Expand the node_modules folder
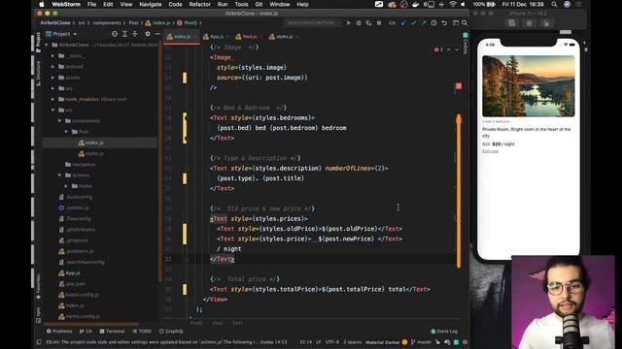Image resolution: width=622 pixels, height=349 pixels. [x=52, y=99]
